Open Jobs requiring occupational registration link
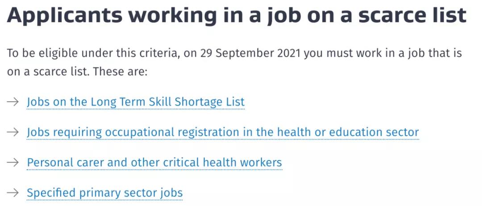The width and height of the screenshot is (482, 206). pyautogui.click(x=223, y=132)
